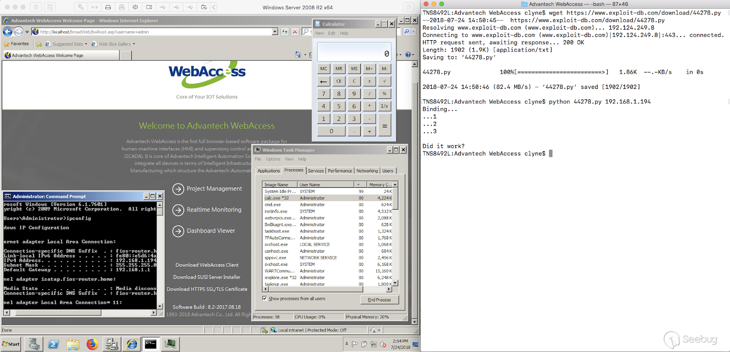The width and height of the screenshot is (730, 352).
Task: Click the new tab button in IE
Action: tap(126, 55)
